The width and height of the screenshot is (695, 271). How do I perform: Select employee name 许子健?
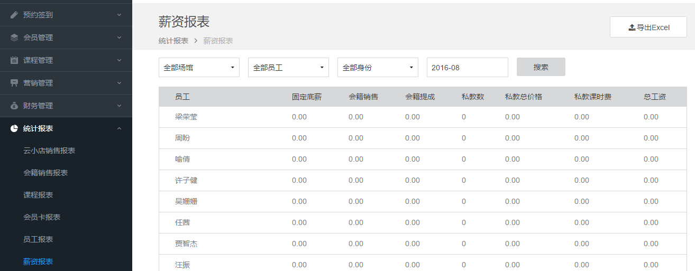(186, 180)
